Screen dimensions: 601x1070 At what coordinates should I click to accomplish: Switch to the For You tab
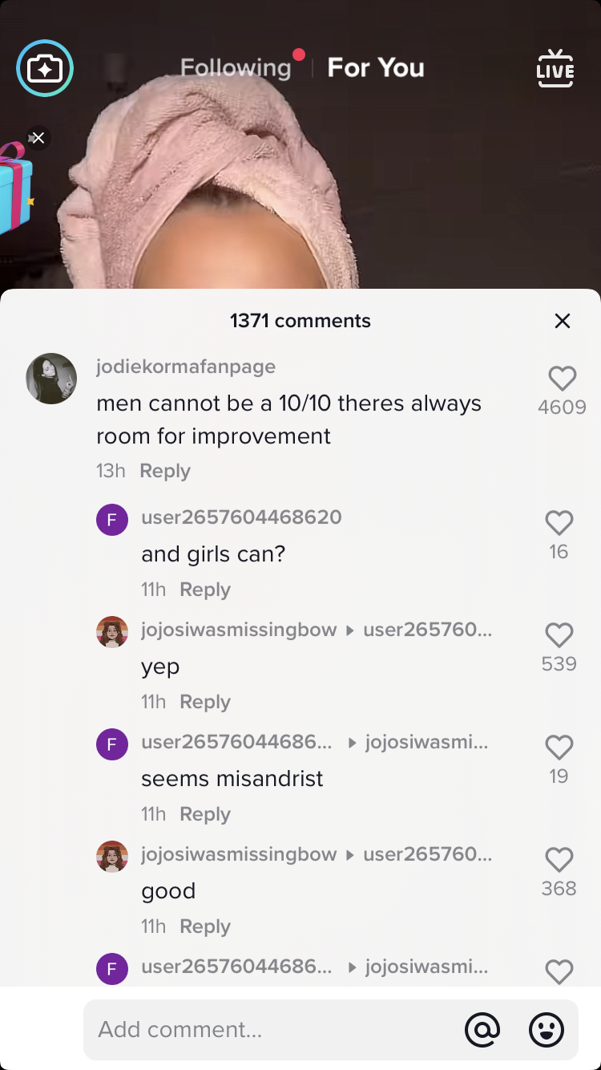point(376,68)
